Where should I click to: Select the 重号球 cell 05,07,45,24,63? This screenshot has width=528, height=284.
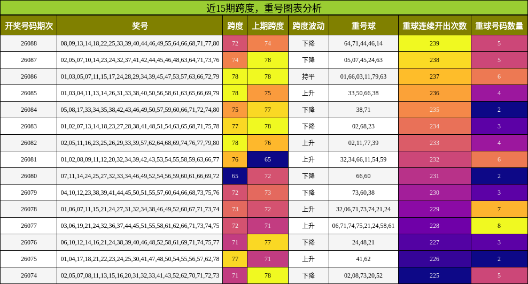363,60
